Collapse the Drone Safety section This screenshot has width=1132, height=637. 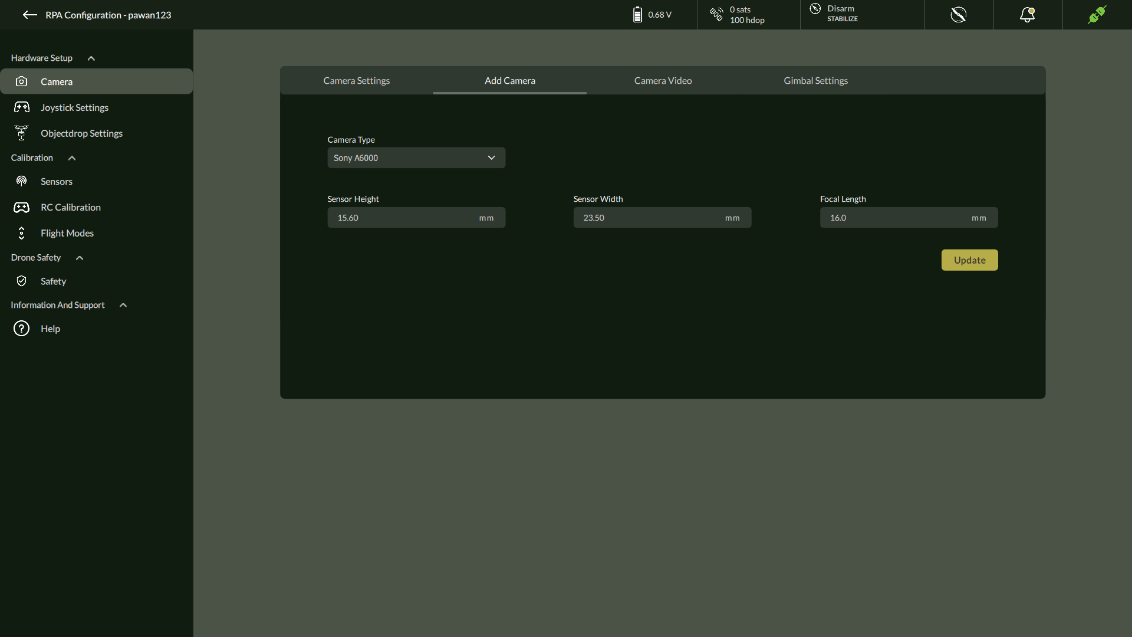[80, 258]
